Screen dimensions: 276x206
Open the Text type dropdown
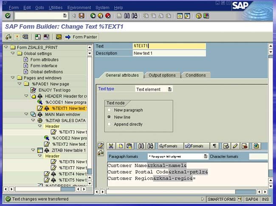tap(170, 89)
